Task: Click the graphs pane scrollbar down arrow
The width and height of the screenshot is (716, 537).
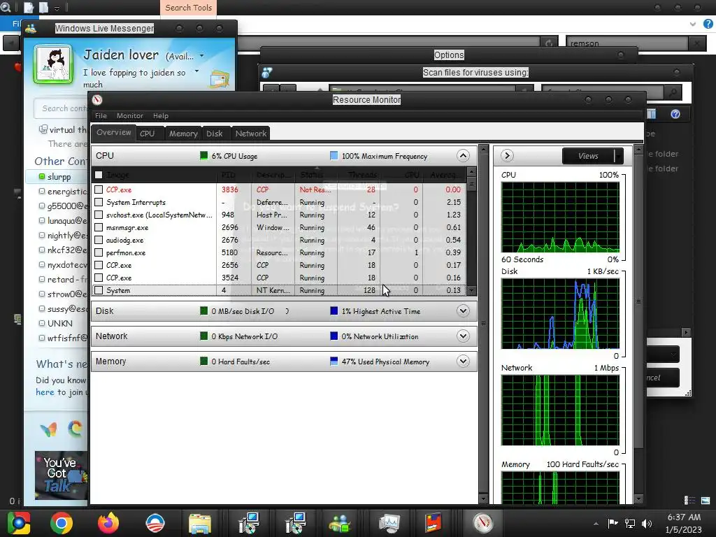Action: (638, 498)
